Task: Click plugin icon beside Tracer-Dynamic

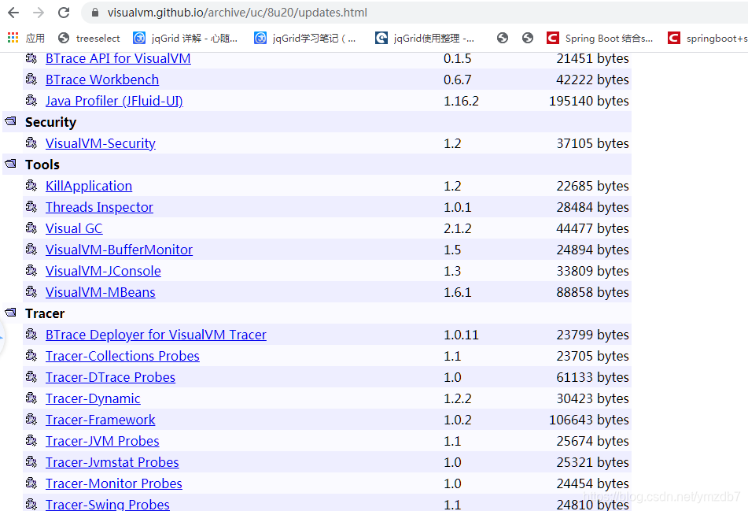Action: pyautogui.click(x=31, y=398)
